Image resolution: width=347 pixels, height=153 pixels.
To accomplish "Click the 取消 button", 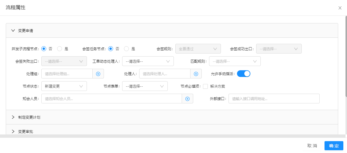I will [312, 146].
